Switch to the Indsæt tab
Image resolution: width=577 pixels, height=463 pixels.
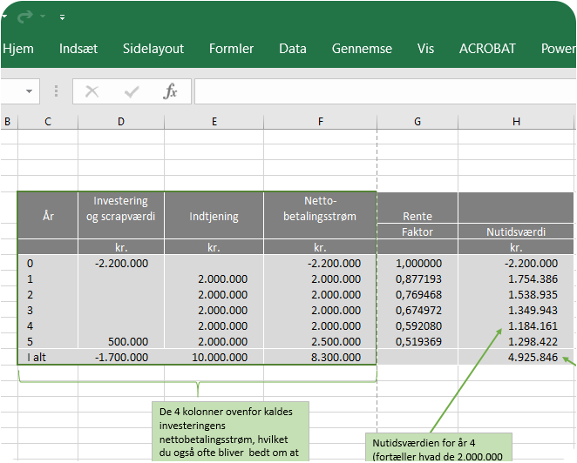tap(78, 49)
